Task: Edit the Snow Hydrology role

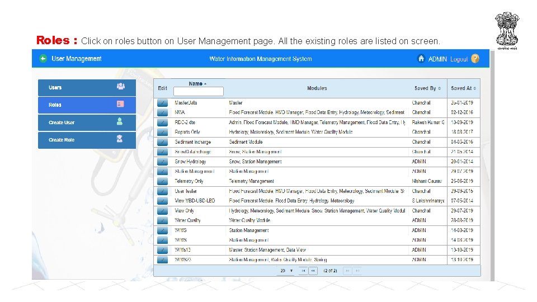Action: 162,162
